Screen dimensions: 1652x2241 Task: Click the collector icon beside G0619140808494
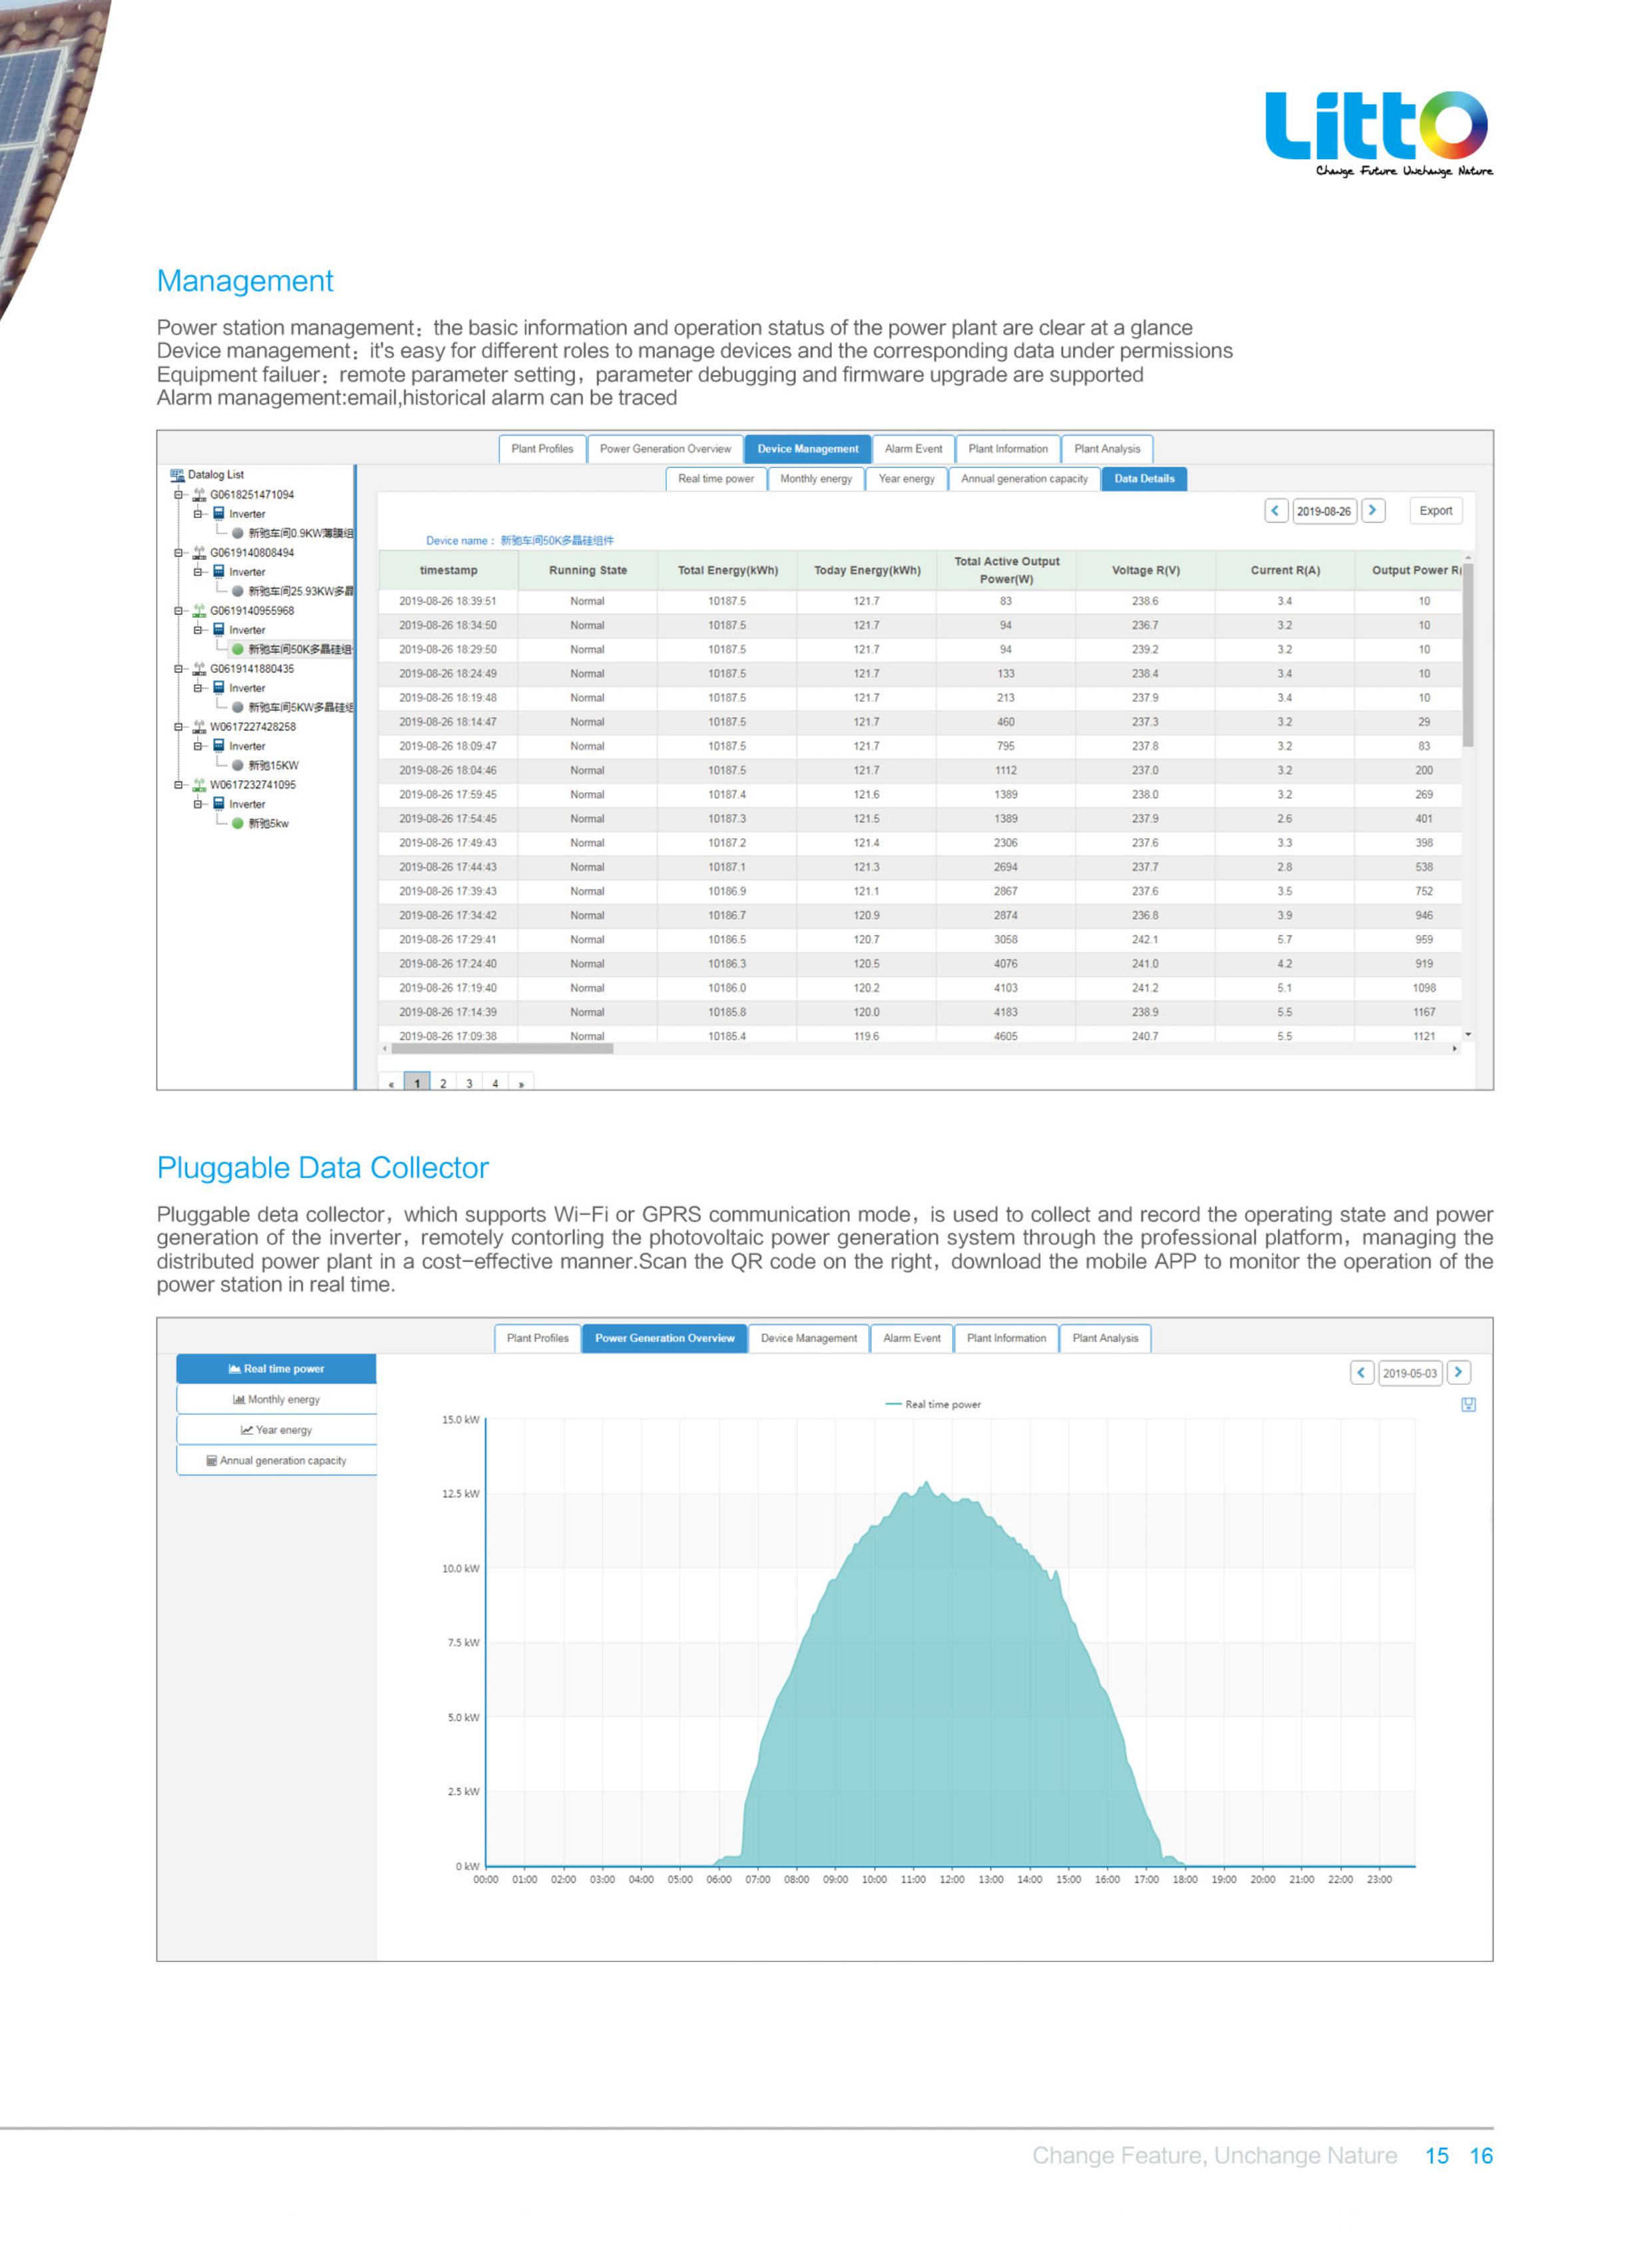tap(199, 552)
